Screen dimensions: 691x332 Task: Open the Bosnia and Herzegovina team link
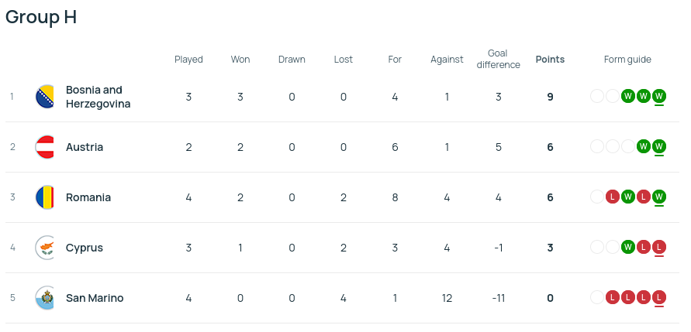click(x=98, y=97)
